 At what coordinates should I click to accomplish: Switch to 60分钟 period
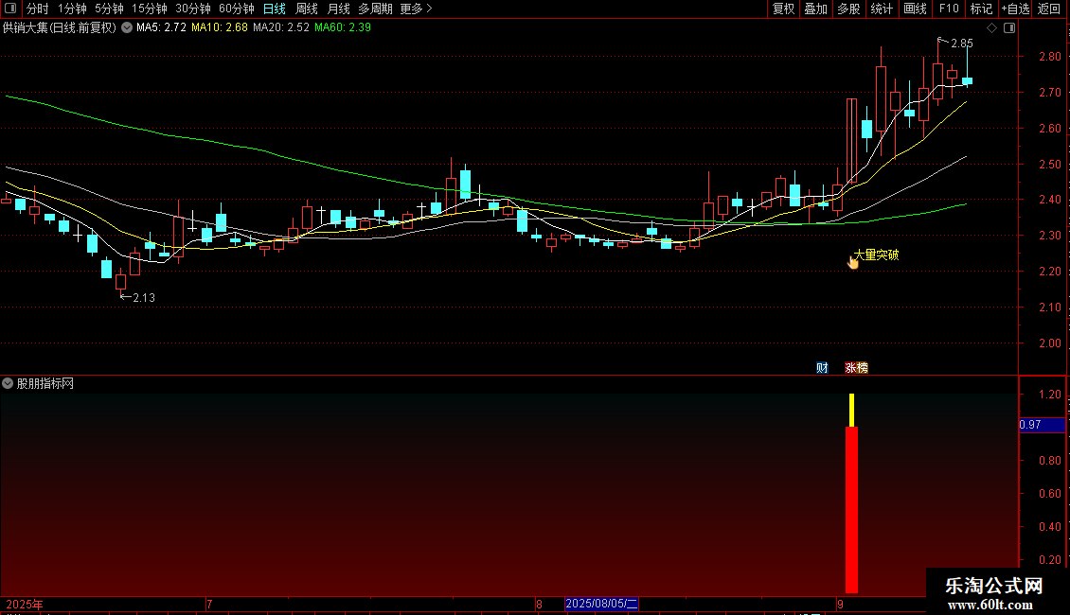(x=237, y=9)
